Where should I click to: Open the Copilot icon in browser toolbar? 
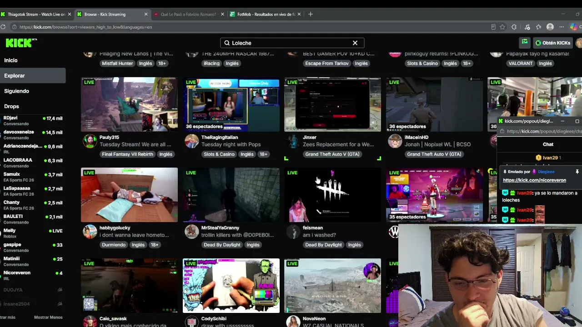tap(574, 27)
